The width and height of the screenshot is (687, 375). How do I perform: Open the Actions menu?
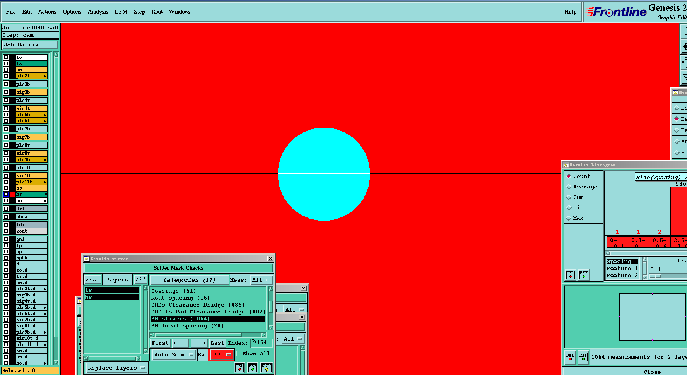coord(47,12)
